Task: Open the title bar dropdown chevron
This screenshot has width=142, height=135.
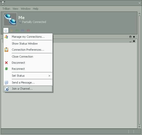Action: tap(139, 3)
